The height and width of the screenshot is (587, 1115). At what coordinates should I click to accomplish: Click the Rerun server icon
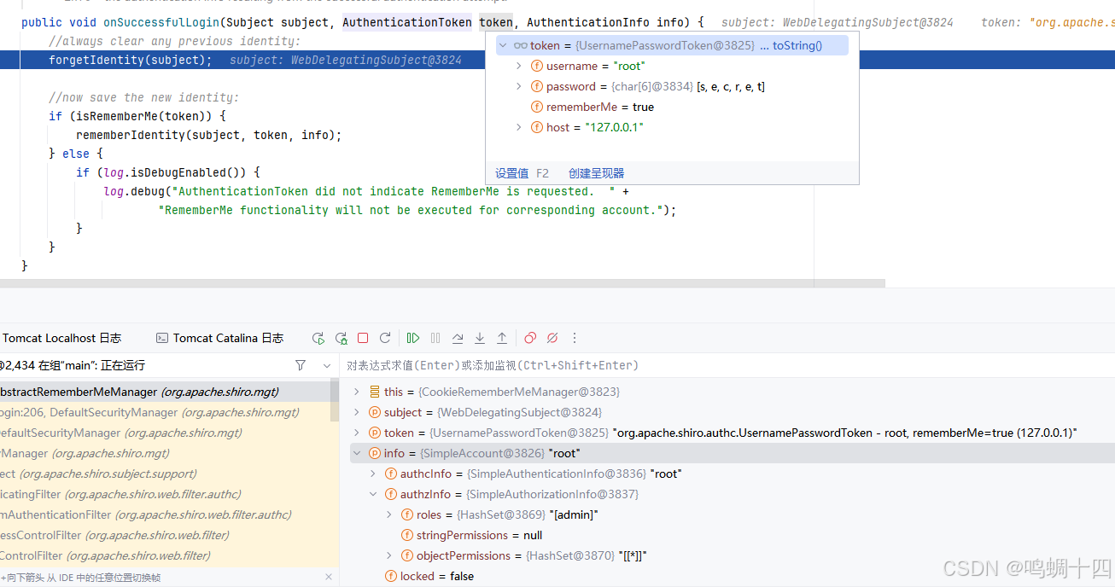tap(318, 338)
